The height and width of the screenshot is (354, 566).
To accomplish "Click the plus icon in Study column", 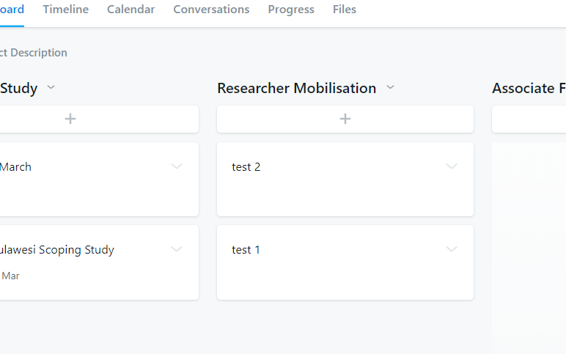I will pyautogui.click(x=70, y=119).
